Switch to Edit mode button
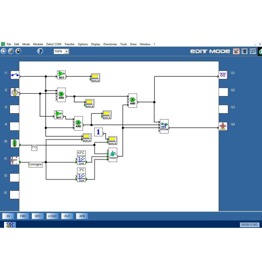The image size is (262, 269). pos(236,51)
